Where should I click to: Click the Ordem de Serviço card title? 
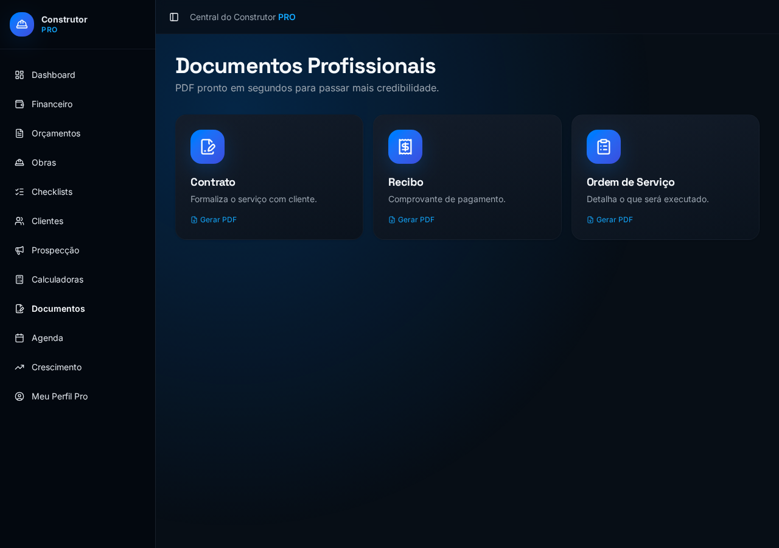click(x=631, y=182)
